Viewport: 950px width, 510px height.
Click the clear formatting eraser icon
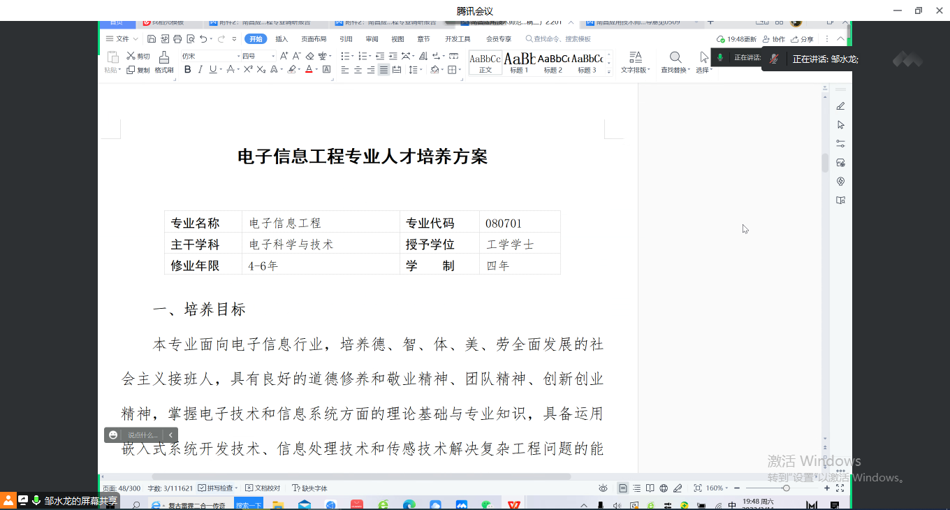click(309, 56)
